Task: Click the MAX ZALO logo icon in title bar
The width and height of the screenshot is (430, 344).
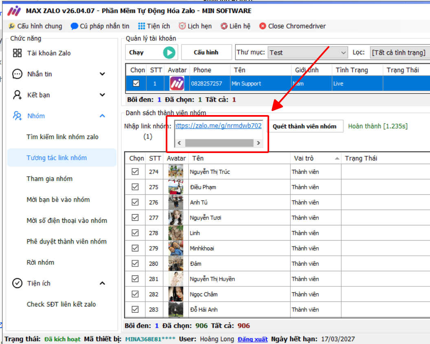Action: pos(14,11)
